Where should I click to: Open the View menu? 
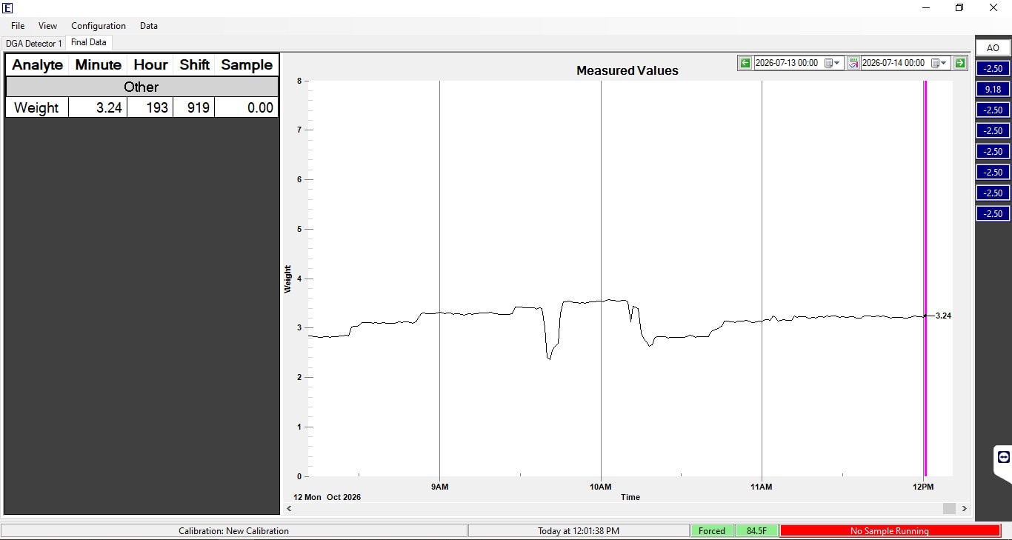[47, 25]
